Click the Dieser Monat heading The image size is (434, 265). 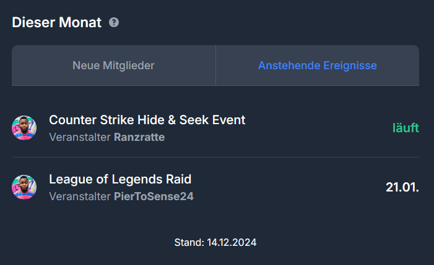56,23
